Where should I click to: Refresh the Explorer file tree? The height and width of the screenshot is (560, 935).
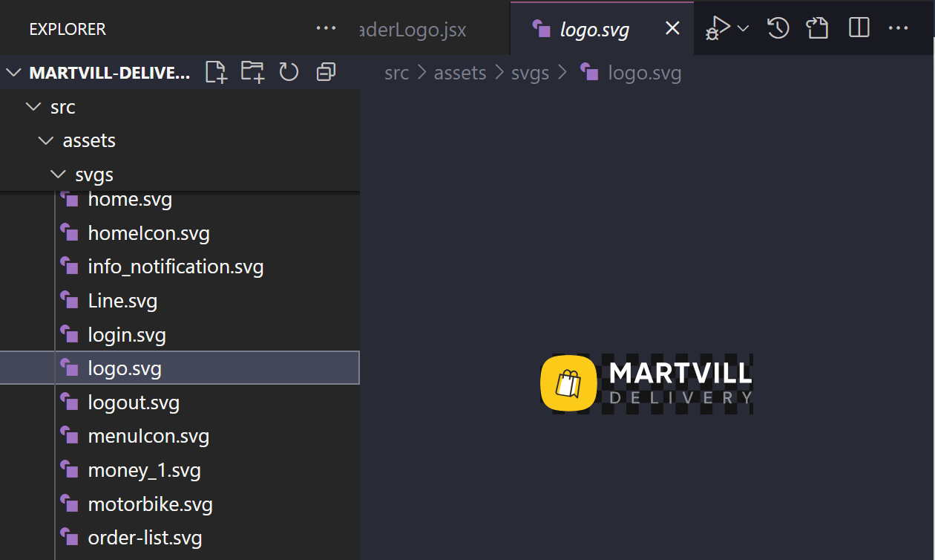point(289,72)
